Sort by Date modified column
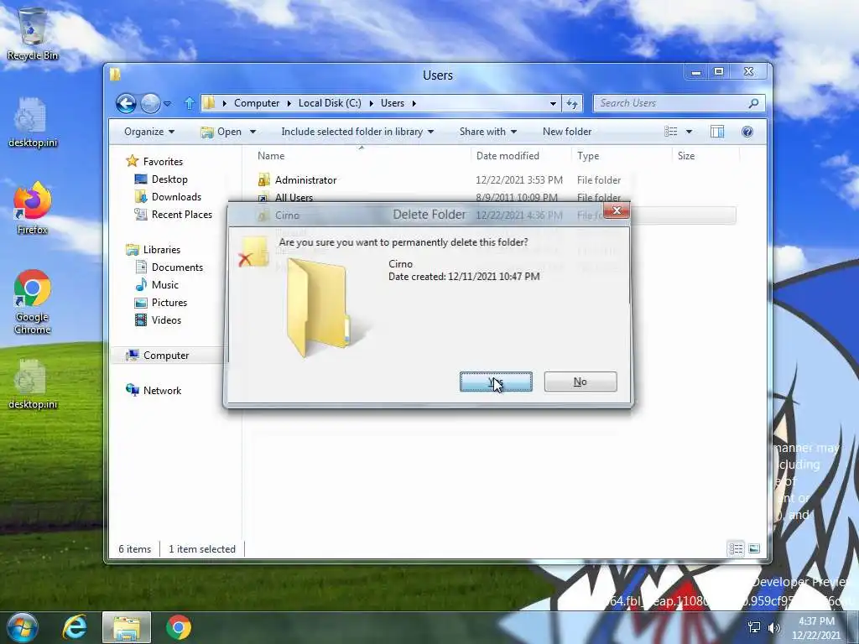The height and width of the screenshot is (644, 859). pos(508,156)
